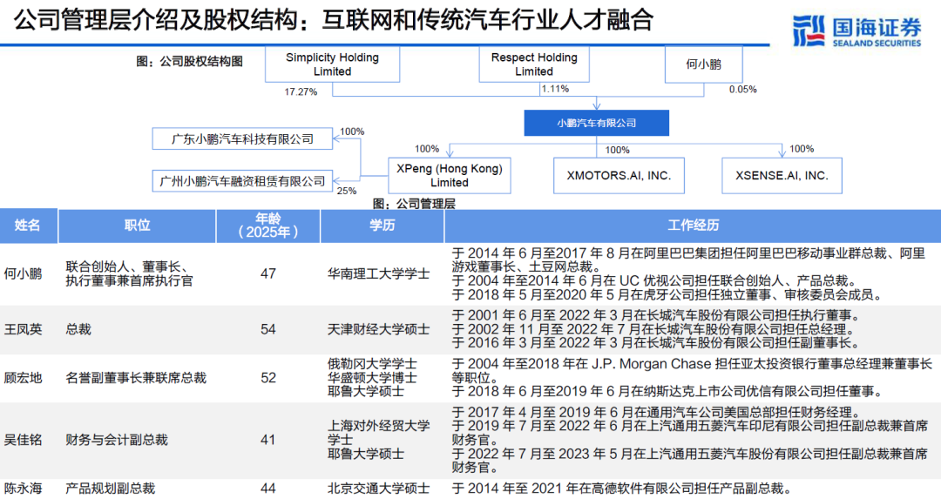Viewport: 941px width, 499px height.
Task: Select the name cell 何小鹏 in table
Action: coord(24,274)
